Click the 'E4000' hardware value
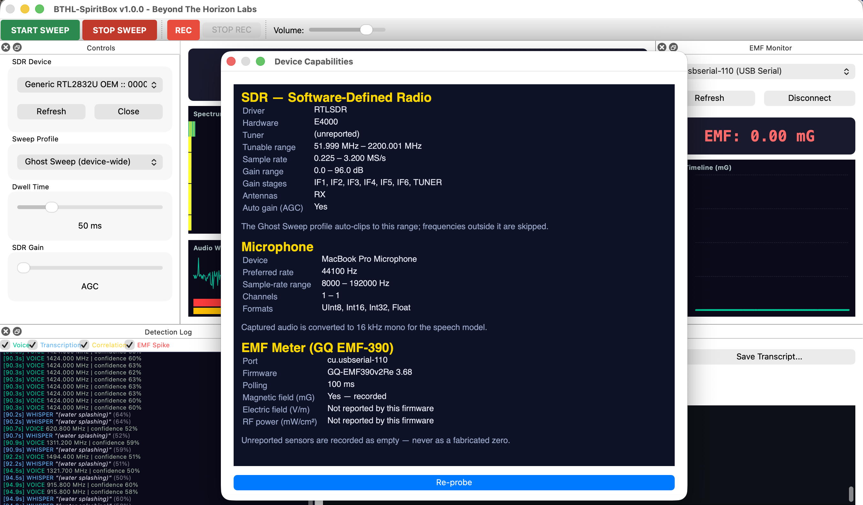The height and width of the screenshot is (505, 863). tap(326, 122)
